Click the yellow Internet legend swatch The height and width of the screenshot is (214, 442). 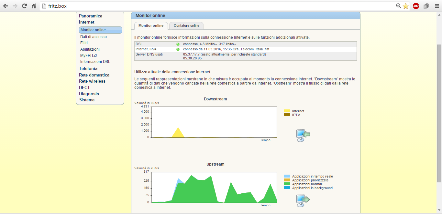[287, 111]
